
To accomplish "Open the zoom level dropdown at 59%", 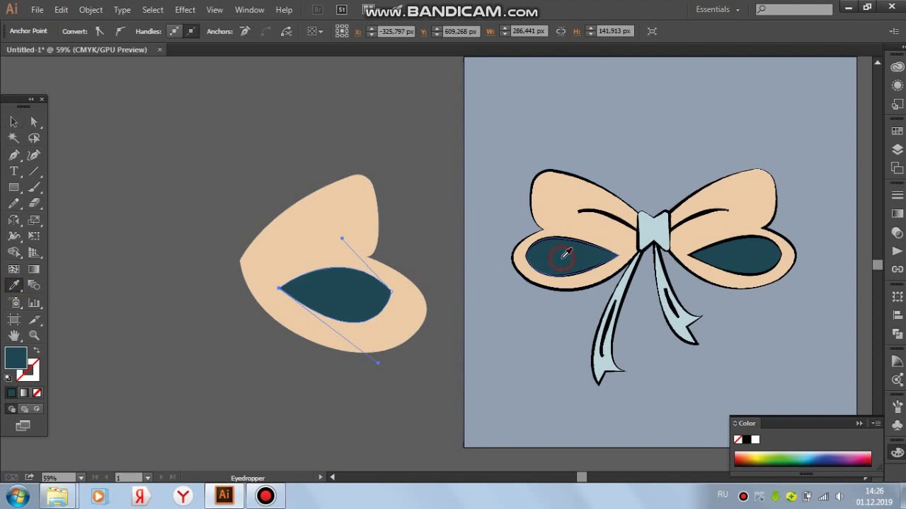I will coord(81,478).
